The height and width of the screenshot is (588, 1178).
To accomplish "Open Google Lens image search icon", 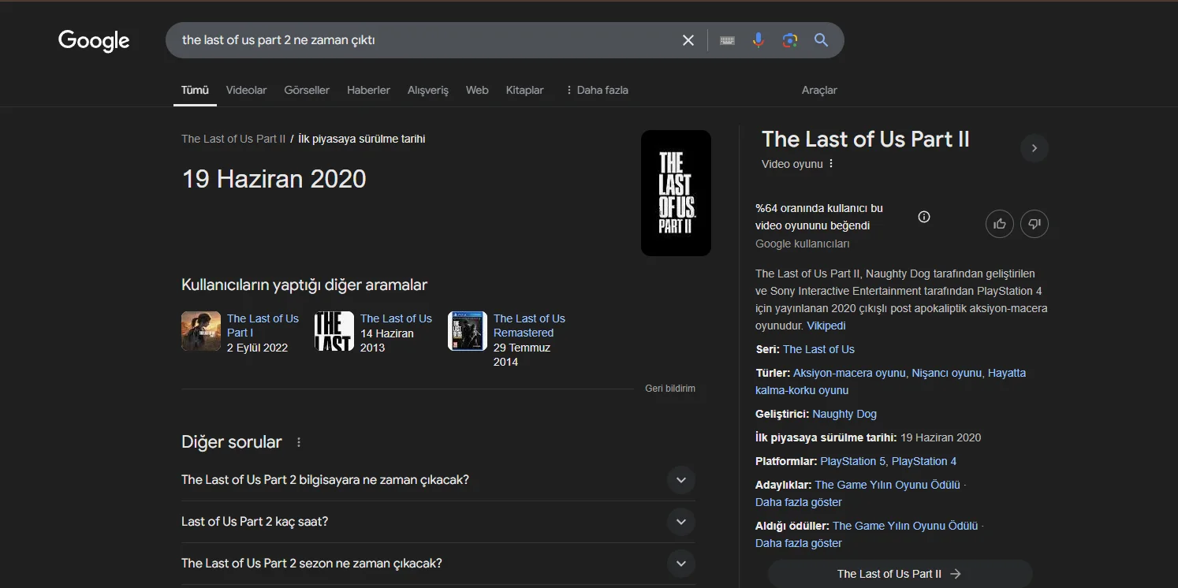I will [x=790, y=40].
